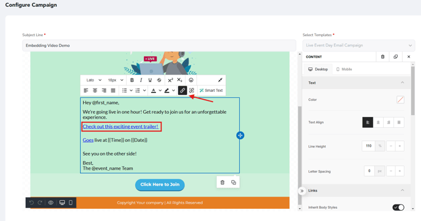Click the move handle on text block
Image resolution: width=421 pixels, height=221 pixels.
click(x=240, y=135)
